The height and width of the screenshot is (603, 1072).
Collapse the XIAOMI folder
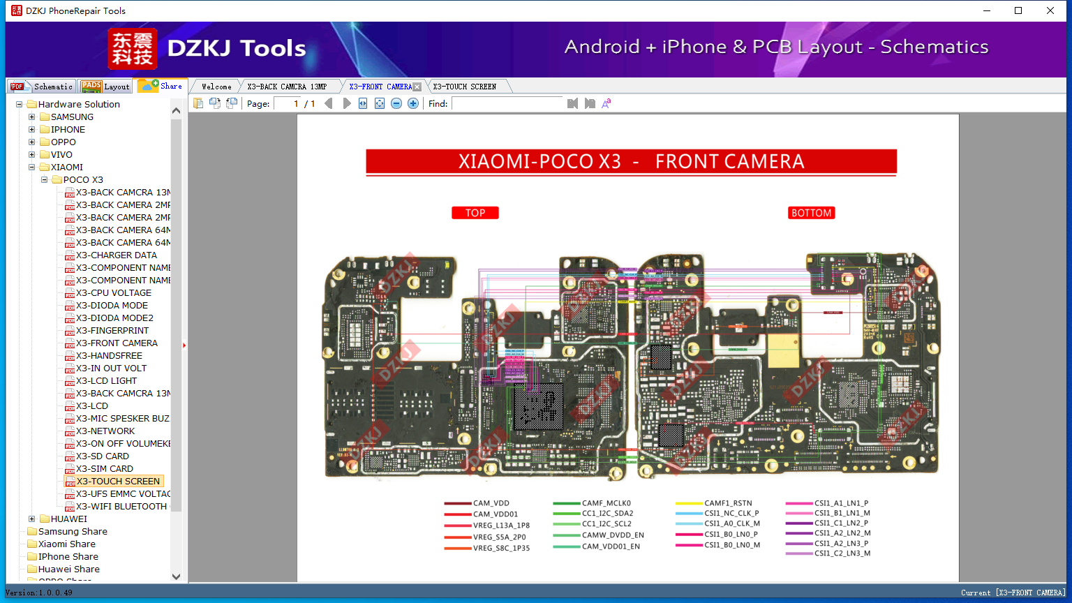[32, 167]
